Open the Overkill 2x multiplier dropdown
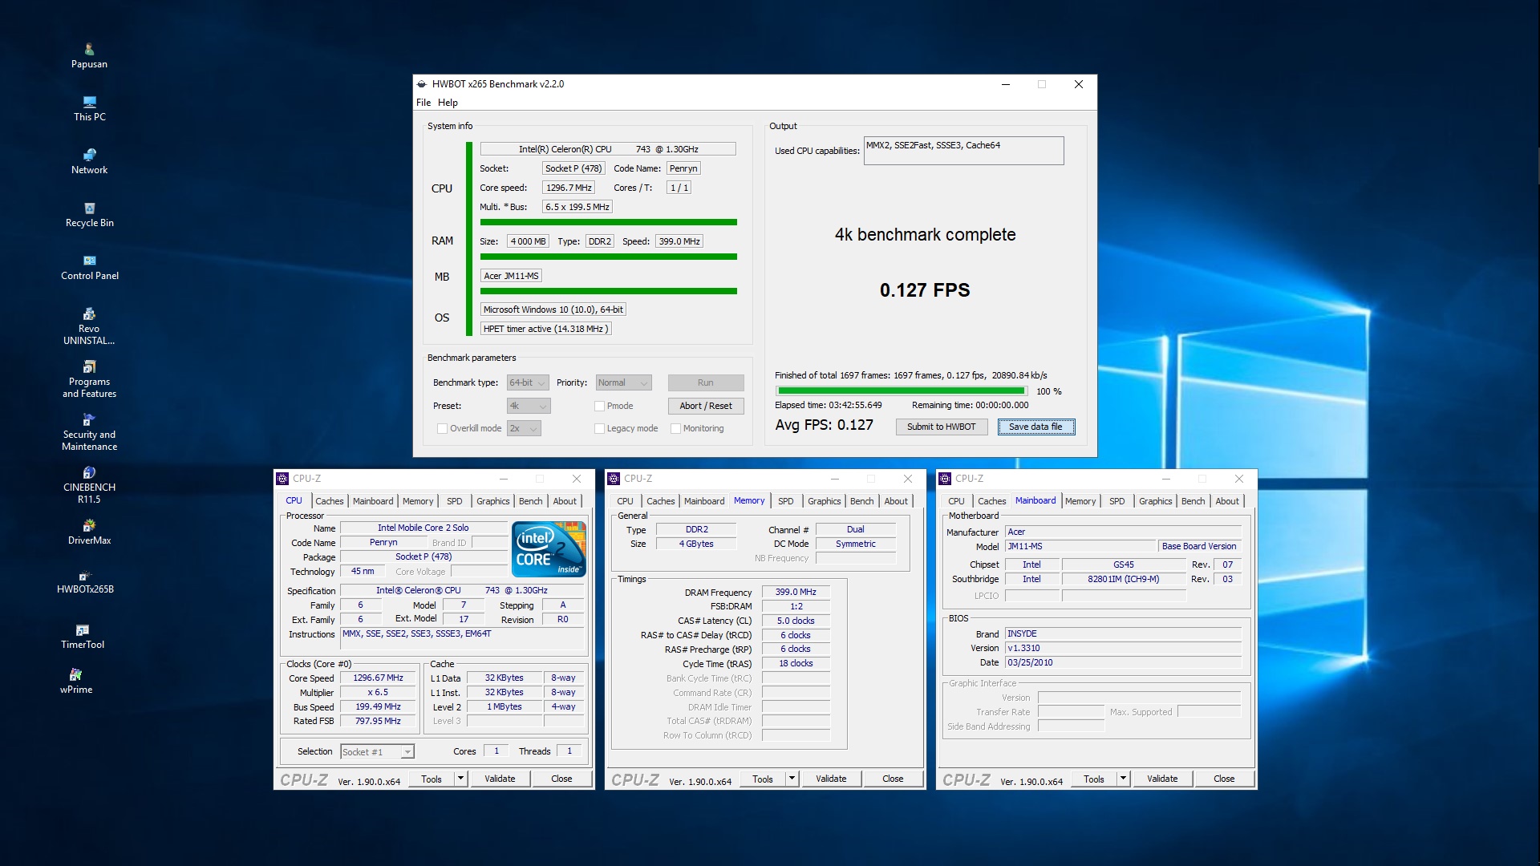The height and width of the screenshot is (866, 1540). (x=524, y=429)
